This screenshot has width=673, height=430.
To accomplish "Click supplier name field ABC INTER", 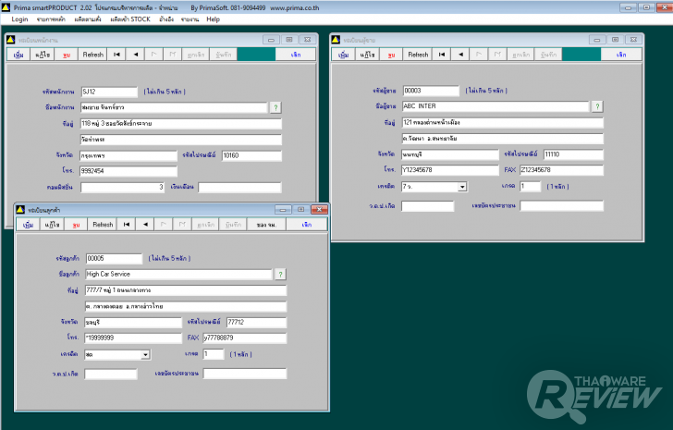I will tap(496, 106).
